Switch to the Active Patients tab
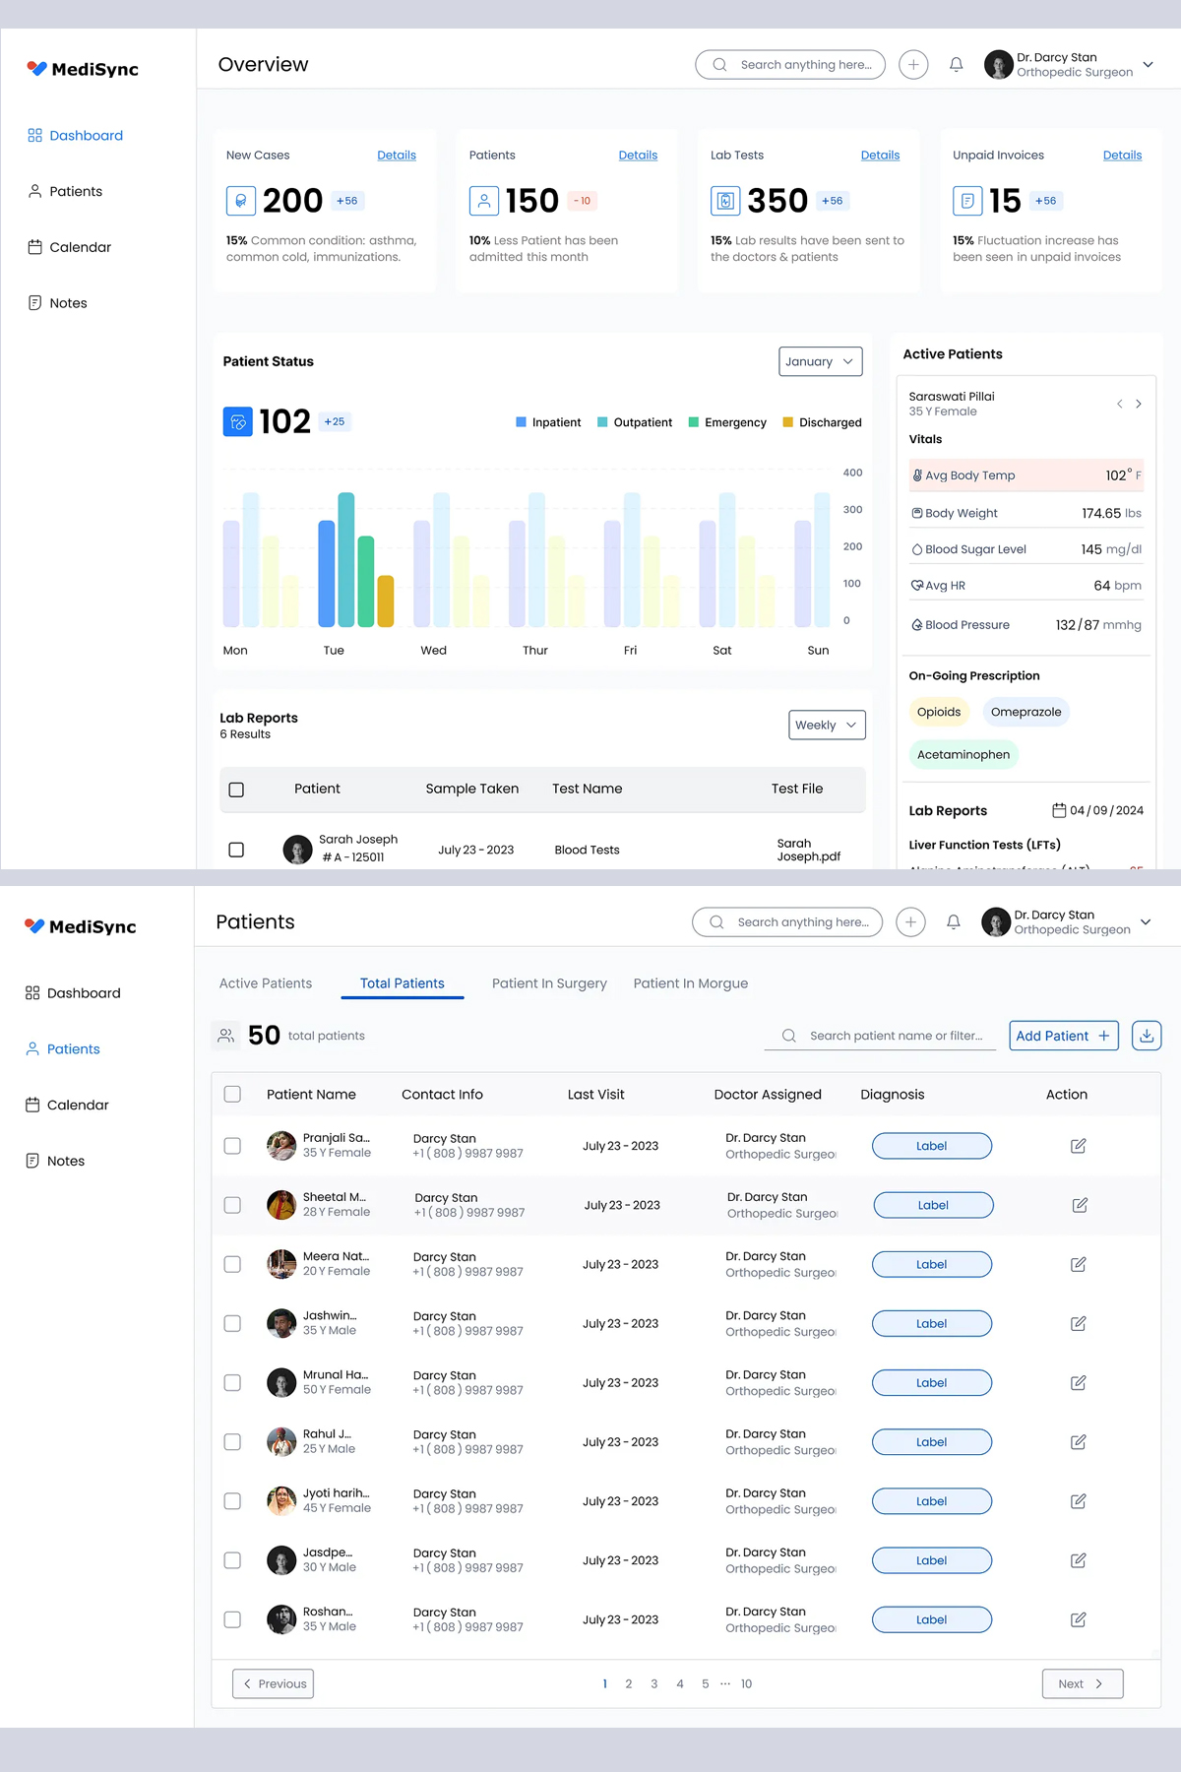 266,983
